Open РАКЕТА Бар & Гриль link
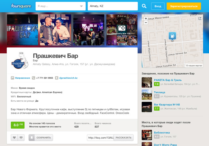209x146 pixels. coord(168,80)
